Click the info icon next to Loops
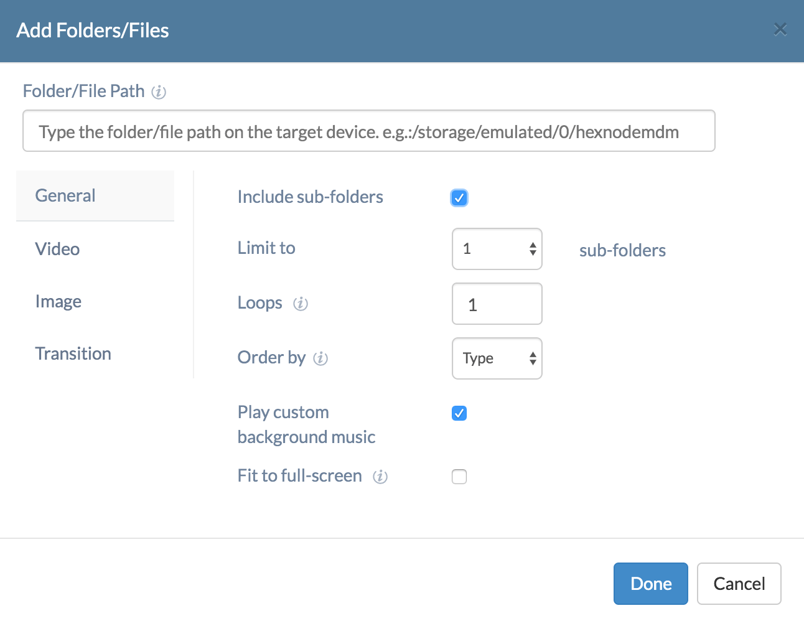The width and height of the screenshot is (804, 626). coord(301,304)
